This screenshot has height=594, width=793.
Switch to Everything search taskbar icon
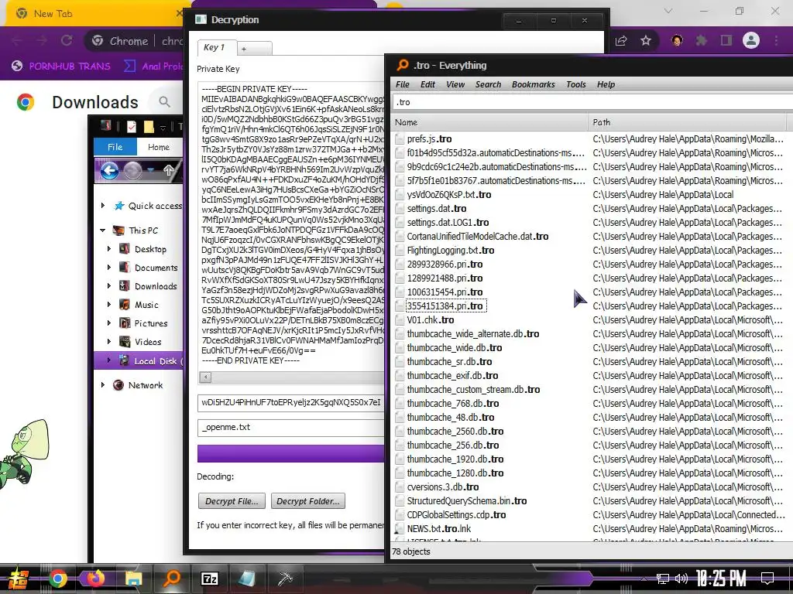pyautogui.click(x=172, y=579)
